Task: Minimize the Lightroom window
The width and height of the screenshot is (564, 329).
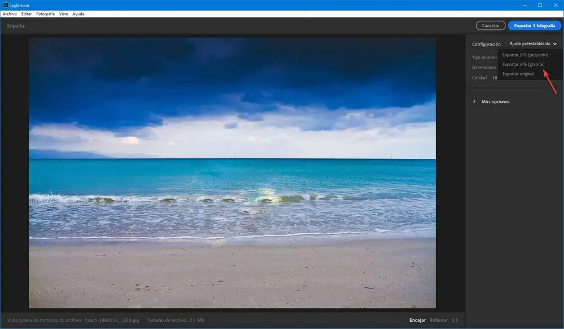Action: pos(525,5)
